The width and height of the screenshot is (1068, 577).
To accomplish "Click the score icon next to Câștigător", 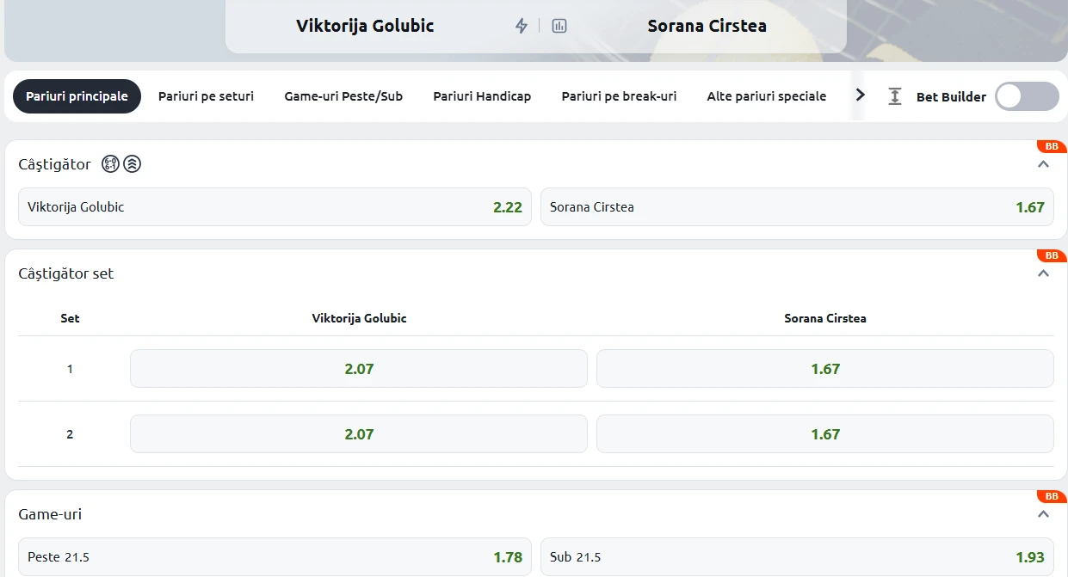I will click(110, 163).
